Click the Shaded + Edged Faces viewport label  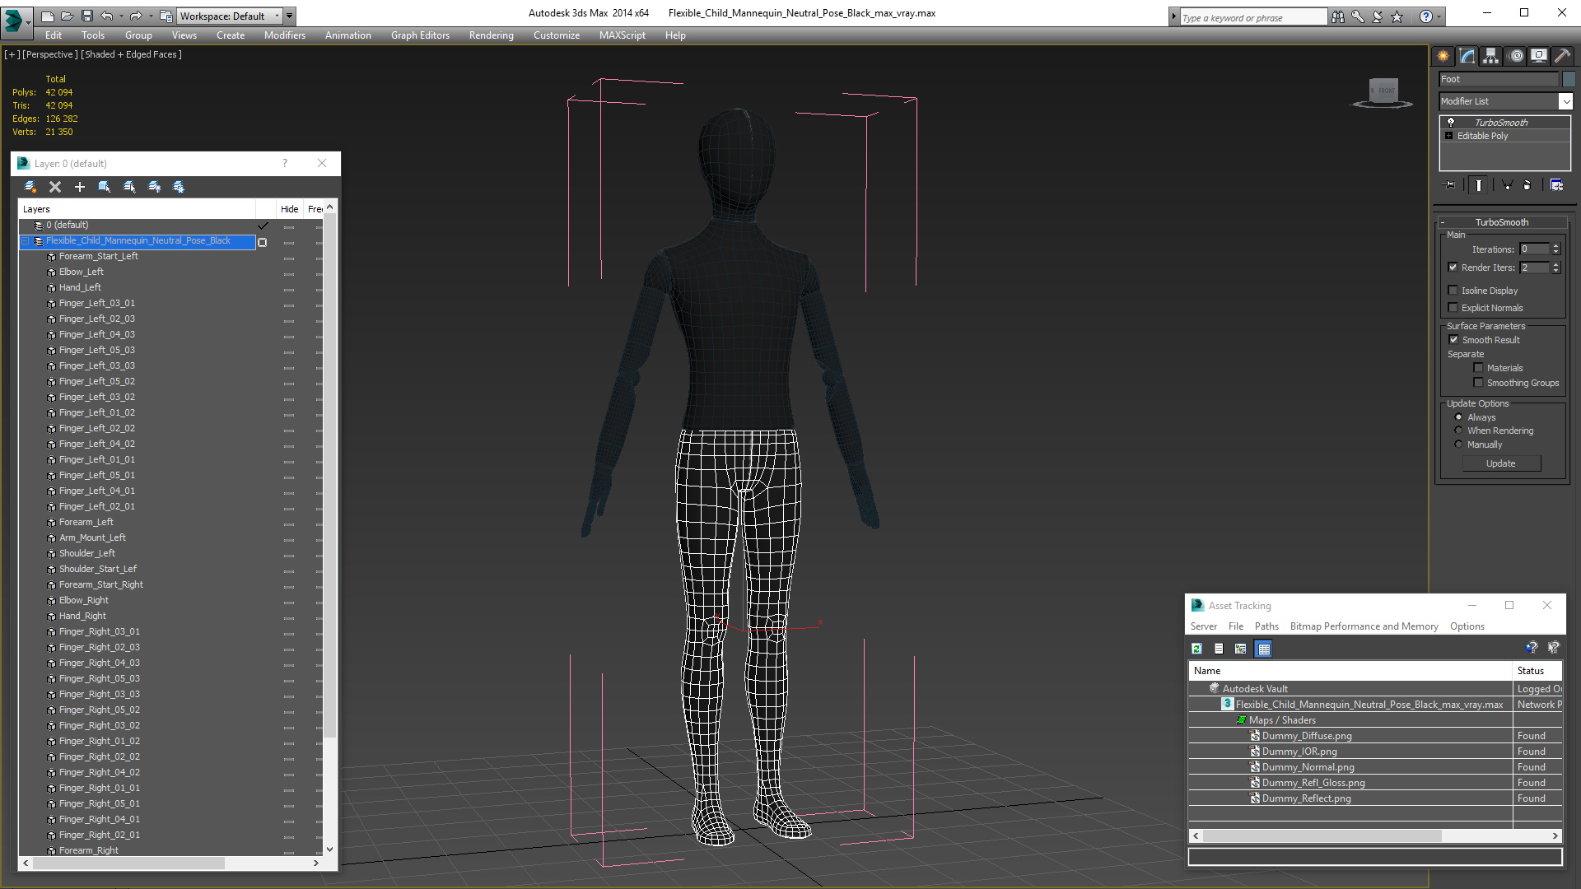[131, 54]
